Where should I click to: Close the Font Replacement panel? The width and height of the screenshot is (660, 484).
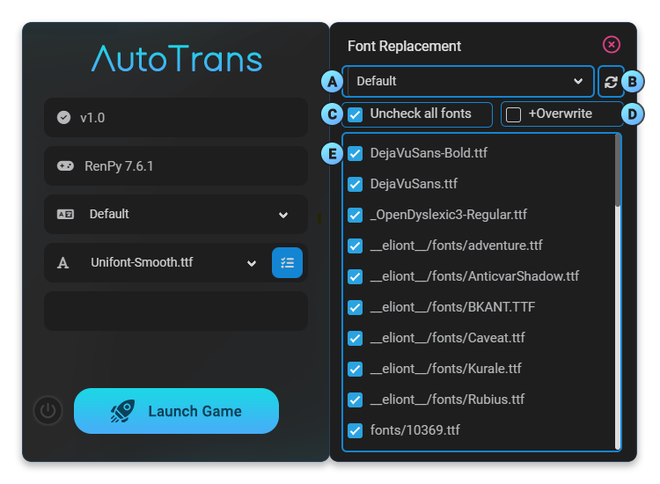[611, 45]
